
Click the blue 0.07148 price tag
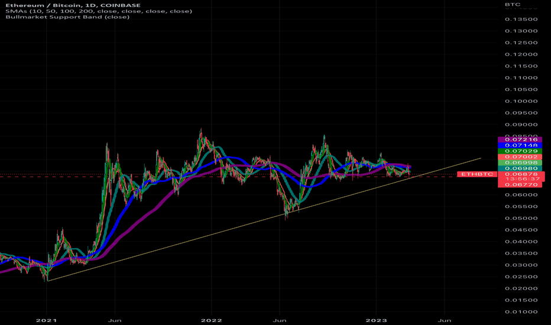(520, 145)
